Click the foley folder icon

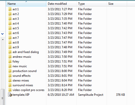pyautogui.click(x=10, y=61)
